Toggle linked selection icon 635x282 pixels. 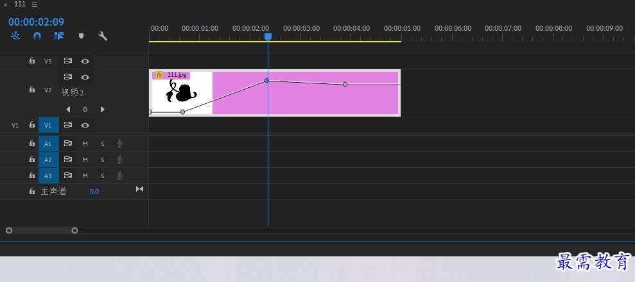tap(59, 36)
